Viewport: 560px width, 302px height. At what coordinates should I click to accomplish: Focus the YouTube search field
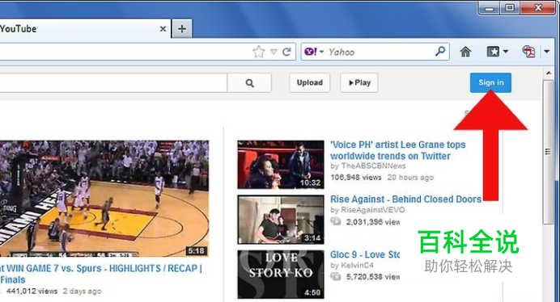coord(113,83)
